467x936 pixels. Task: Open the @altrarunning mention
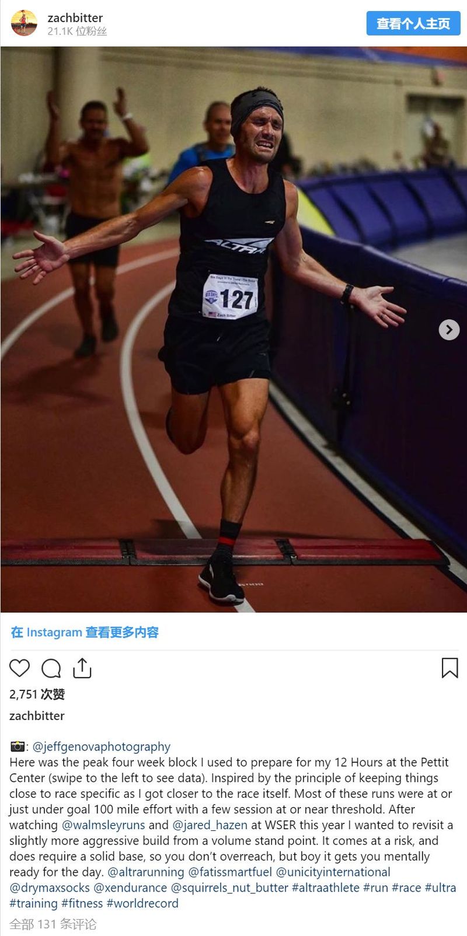coord(146,872)
